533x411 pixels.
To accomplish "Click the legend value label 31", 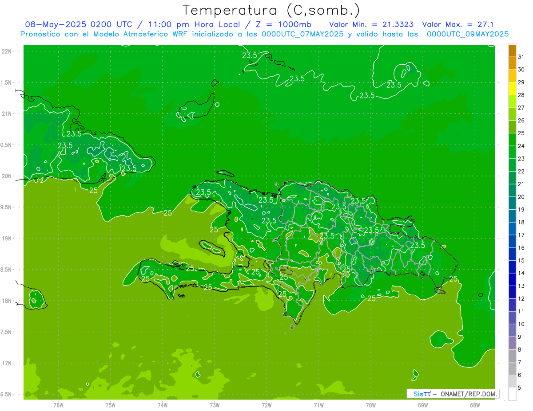I will 521,57.
